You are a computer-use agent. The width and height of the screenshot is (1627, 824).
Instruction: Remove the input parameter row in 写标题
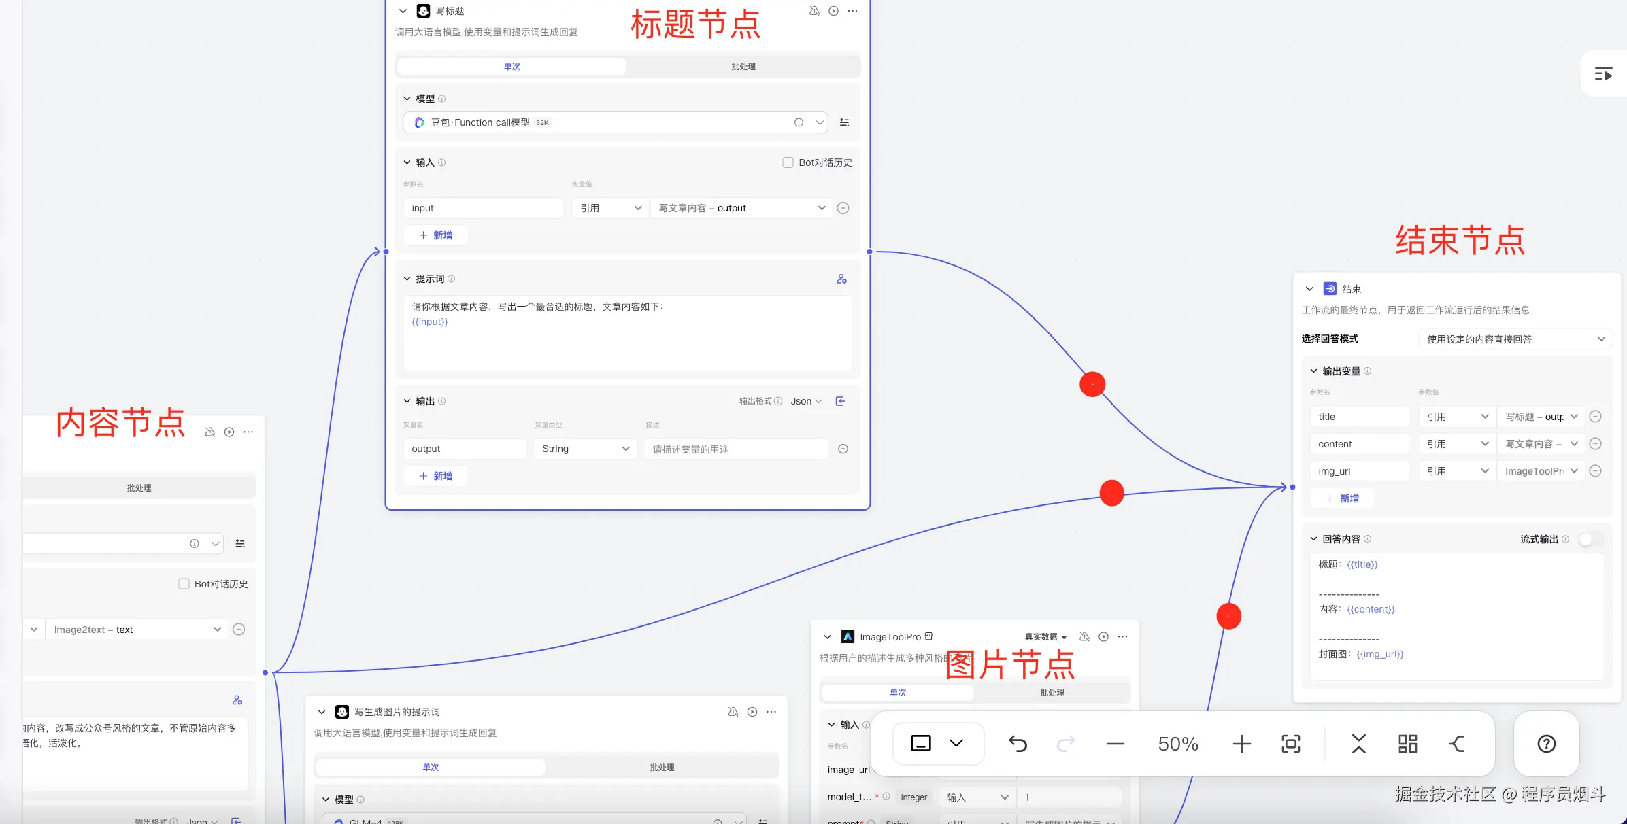843,208
